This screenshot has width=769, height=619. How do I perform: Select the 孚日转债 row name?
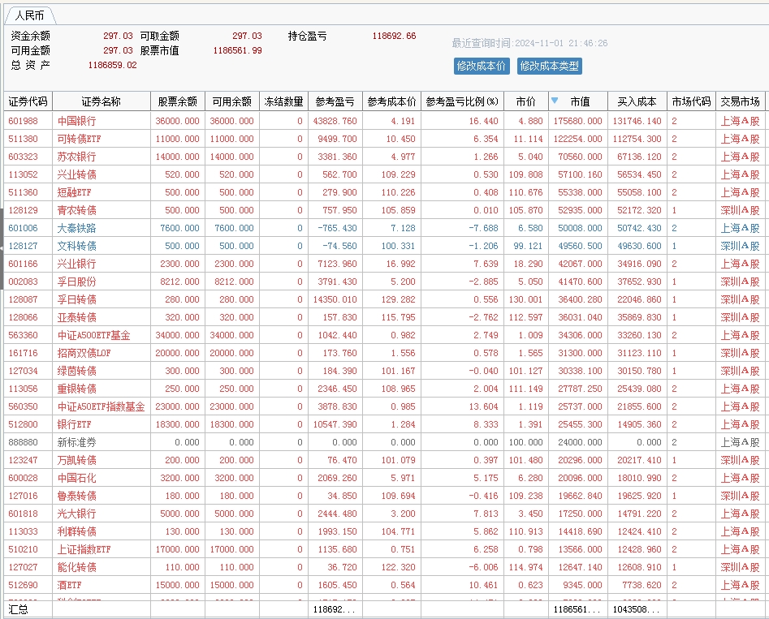(76, 299)
